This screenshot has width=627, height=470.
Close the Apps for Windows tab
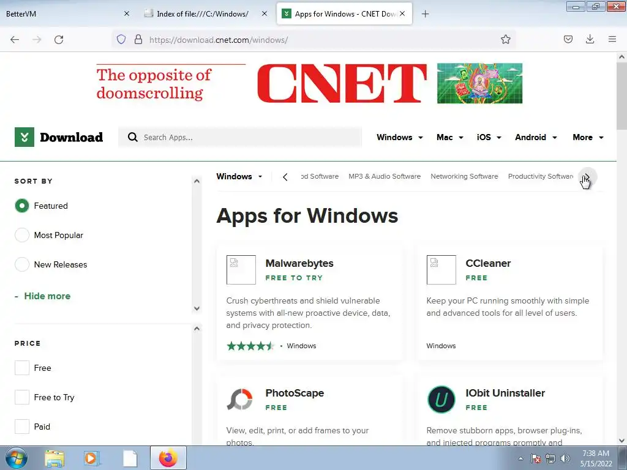[x=402, y=13]
